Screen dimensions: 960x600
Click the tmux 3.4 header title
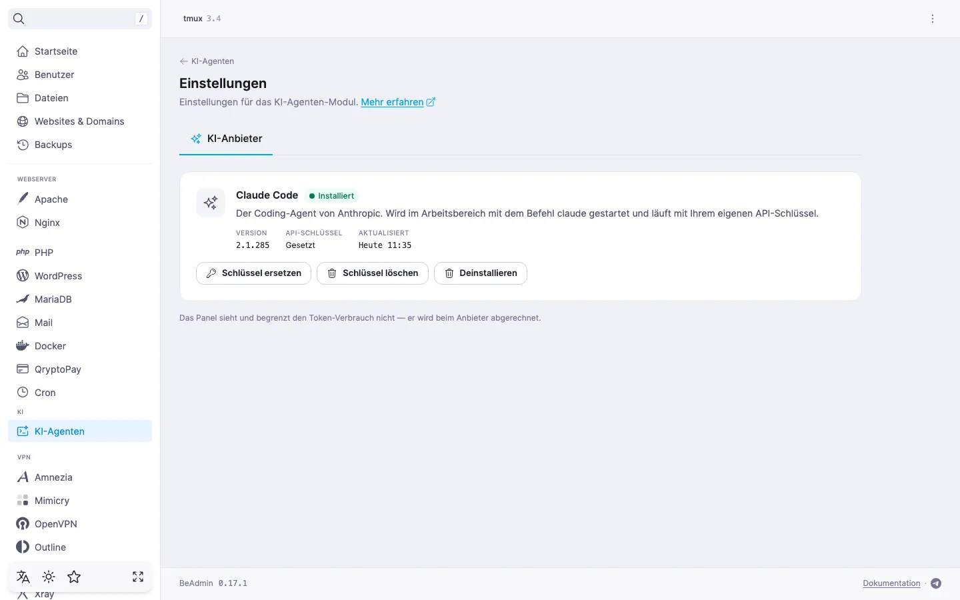click(202, 19)
